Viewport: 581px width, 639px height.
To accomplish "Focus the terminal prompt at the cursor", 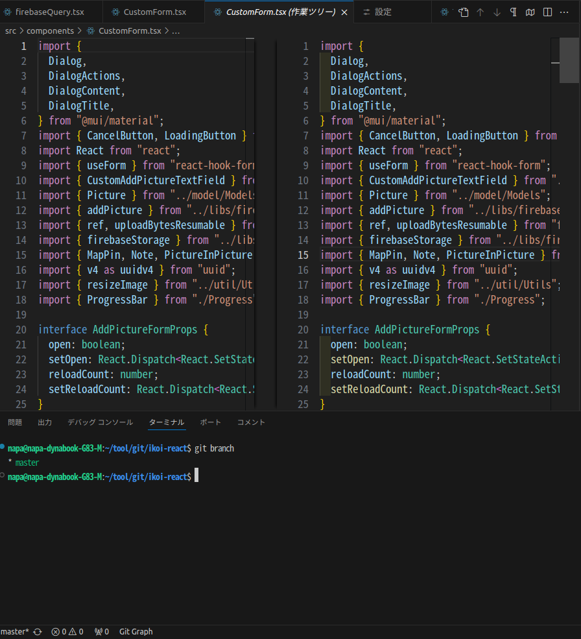I will pyautogui.click(x=196, y=476).
